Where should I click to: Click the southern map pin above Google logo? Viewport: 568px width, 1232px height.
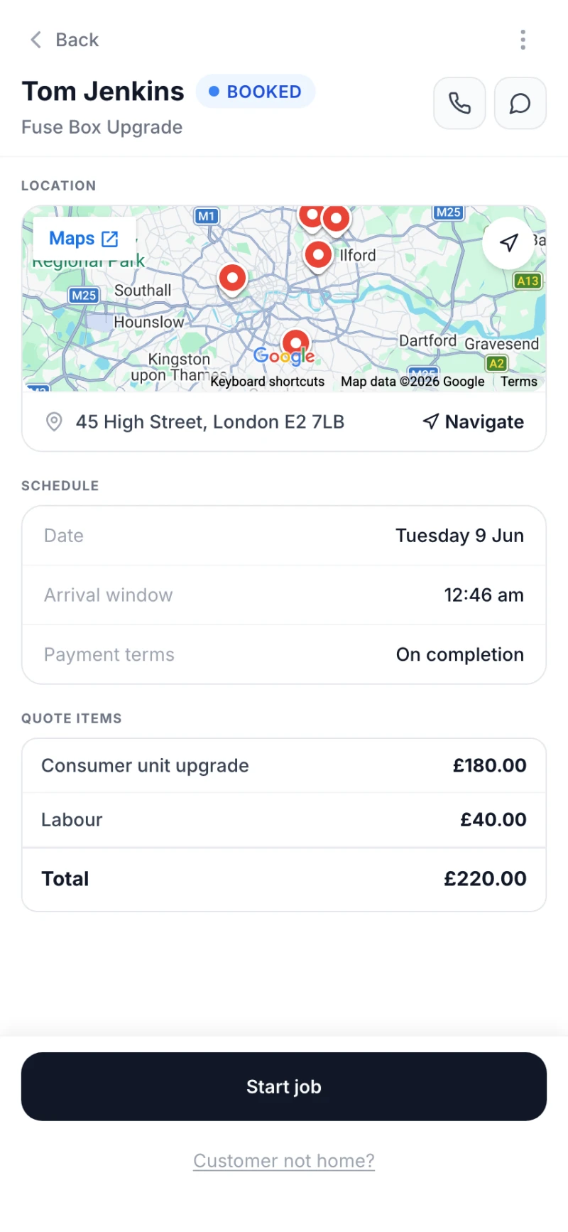[295, 343]
